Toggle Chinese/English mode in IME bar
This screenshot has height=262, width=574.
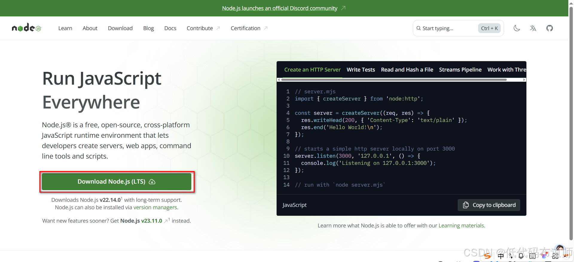pos(500,256)
